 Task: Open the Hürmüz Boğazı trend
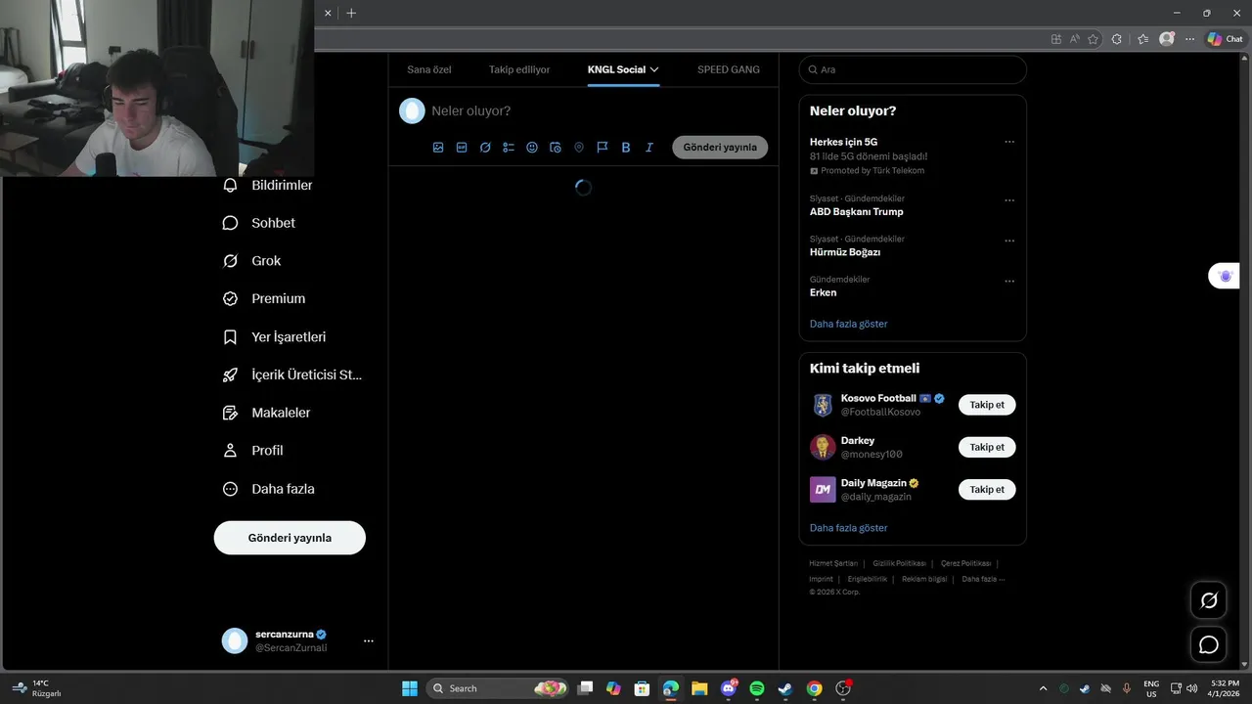[845, 252]
